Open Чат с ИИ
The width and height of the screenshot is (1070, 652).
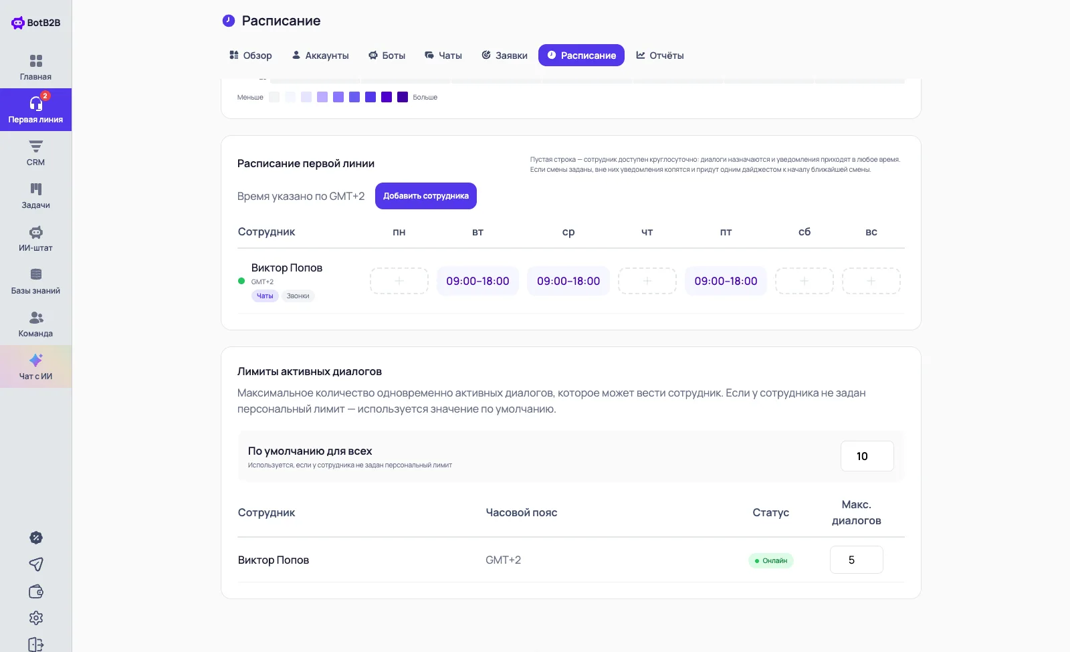pyautogui.click(x=36, y=367)
